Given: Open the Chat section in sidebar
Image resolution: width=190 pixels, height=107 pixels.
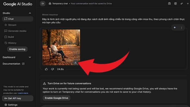Looking at the screenshot, I should click(18, 19).
